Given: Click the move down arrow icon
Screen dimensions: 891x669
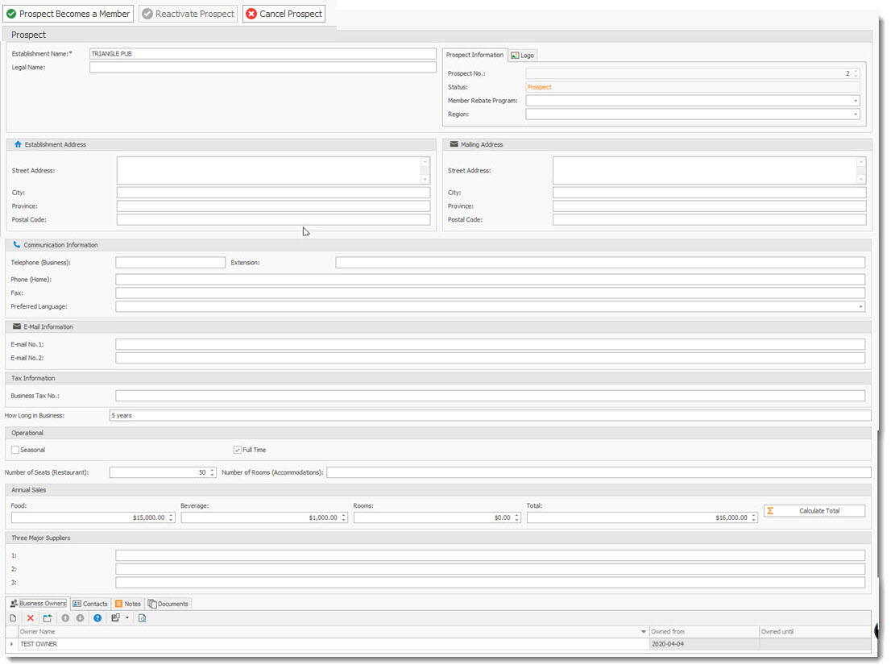Looking at the screenshot, I should pos(79,617).
